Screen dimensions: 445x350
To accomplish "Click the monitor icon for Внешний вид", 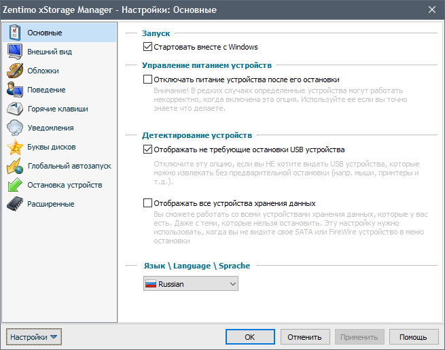I will [x=15, y=52].
